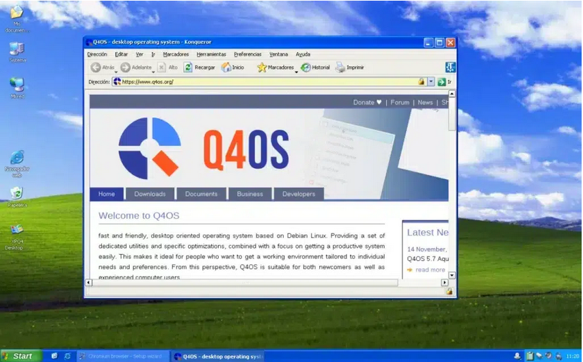583x362 pixels.
Task: Open the Marcadores menu in the menu bar
Action: point(176,54)
